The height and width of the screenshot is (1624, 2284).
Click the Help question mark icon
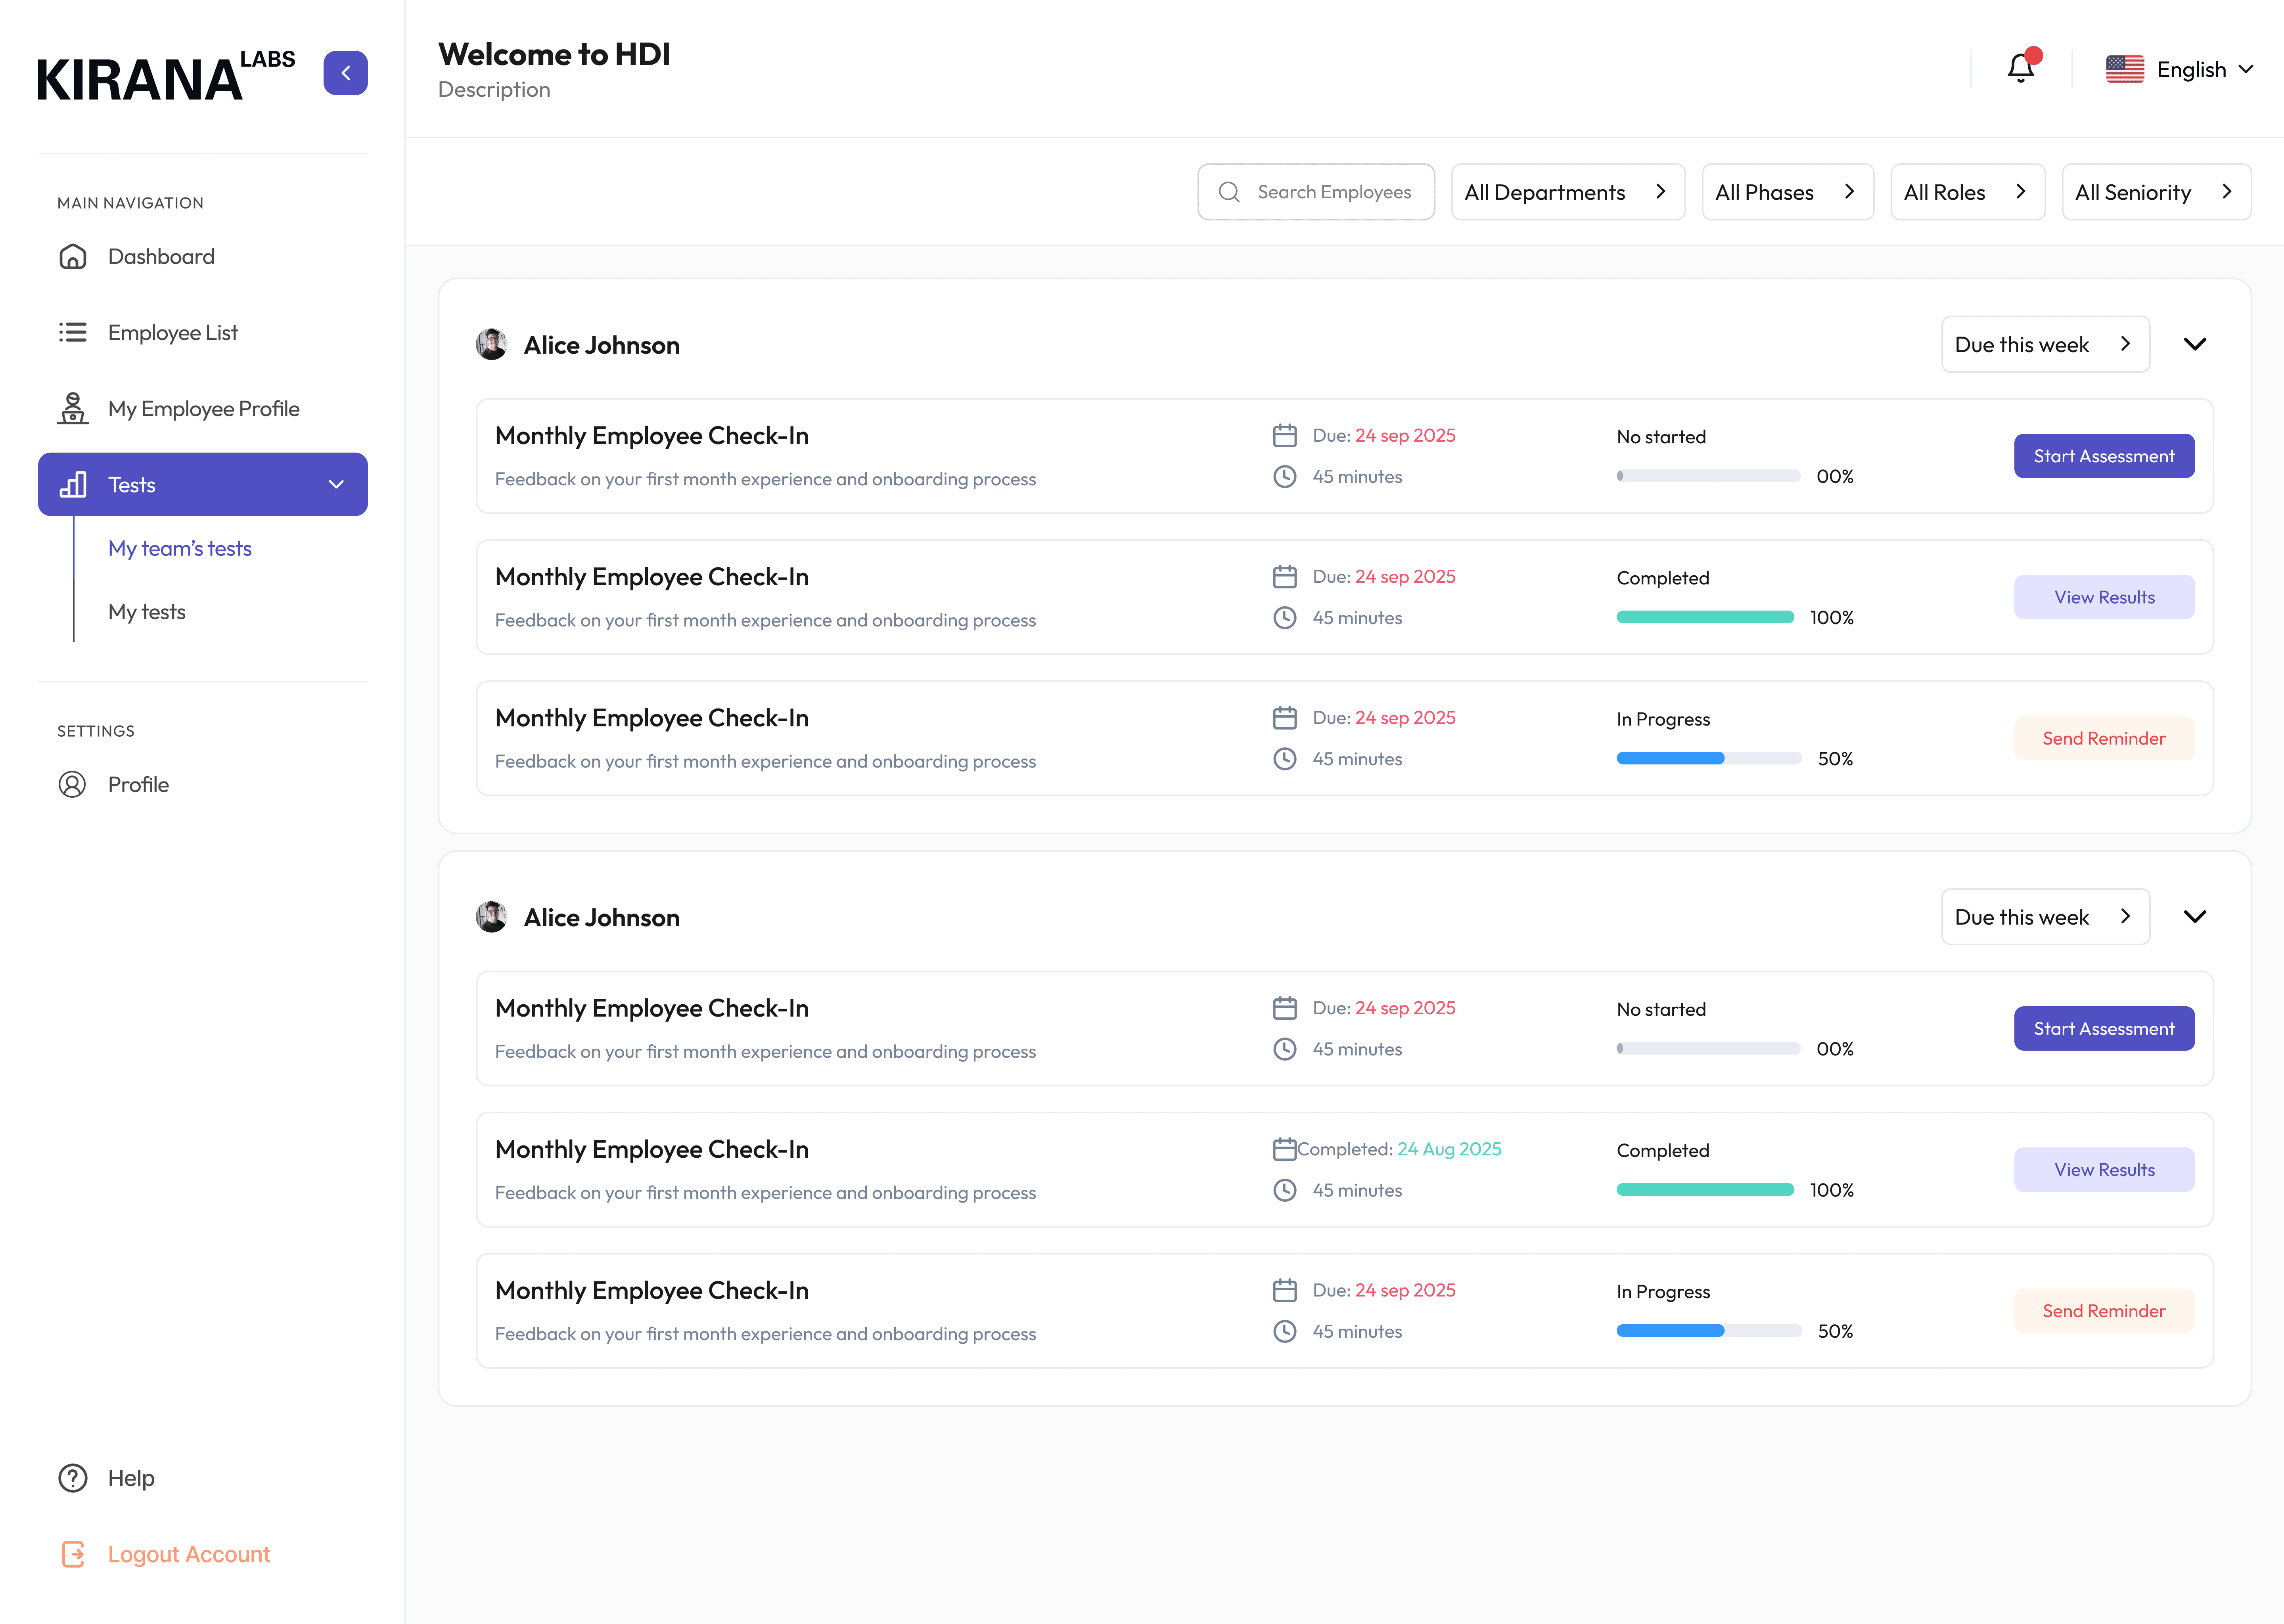pyautogui.click(x=73, y=1478)
